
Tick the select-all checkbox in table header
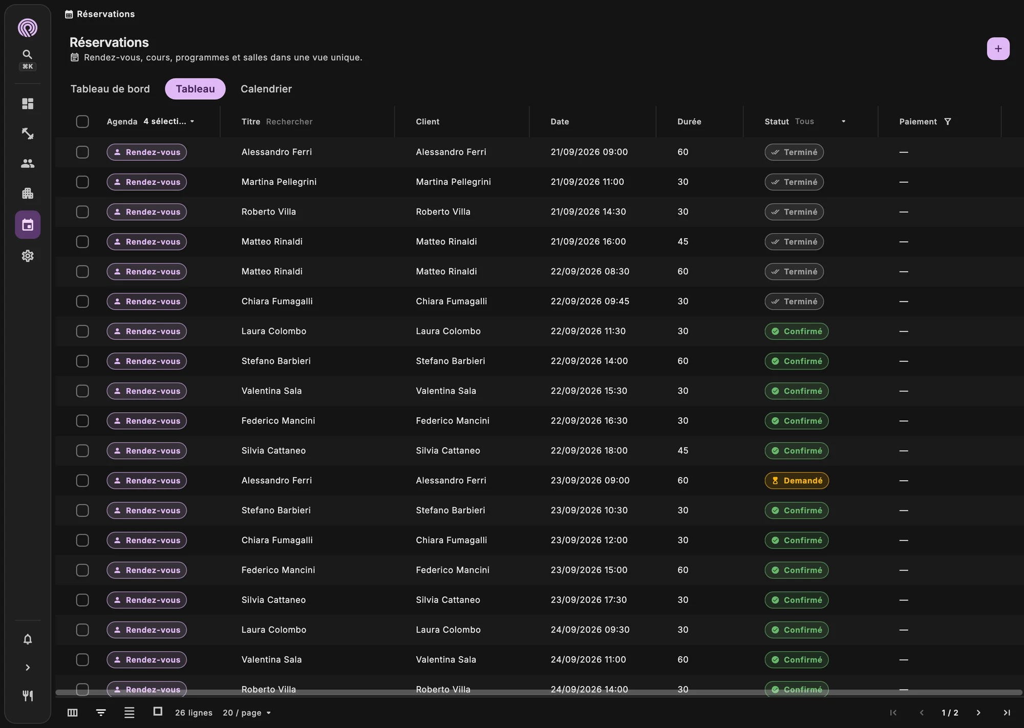point(82,122)
